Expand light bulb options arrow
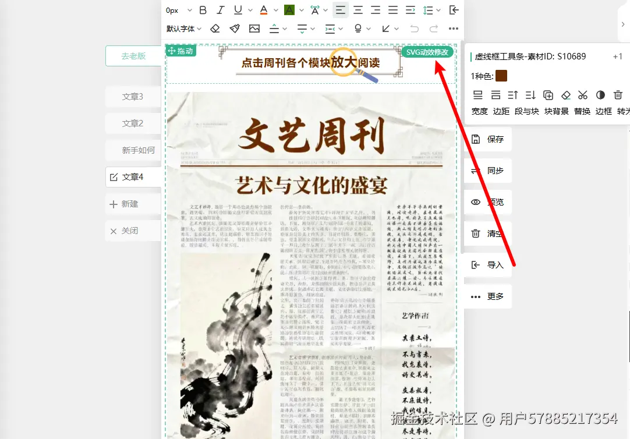The width and height of the screenshot is (630, 439). [369, 29]
